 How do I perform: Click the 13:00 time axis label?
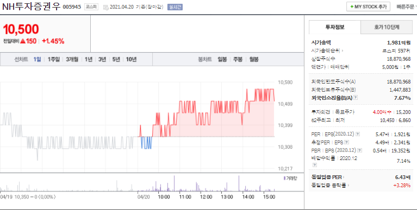[227, 197]
